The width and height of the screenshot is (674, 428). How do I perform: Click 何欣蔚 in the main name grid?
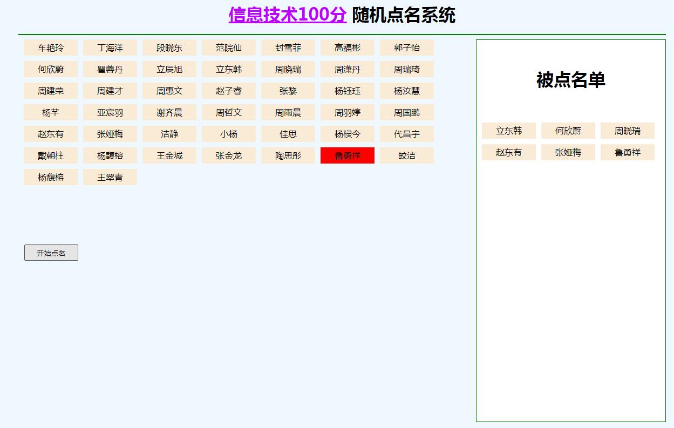(51, 69)
